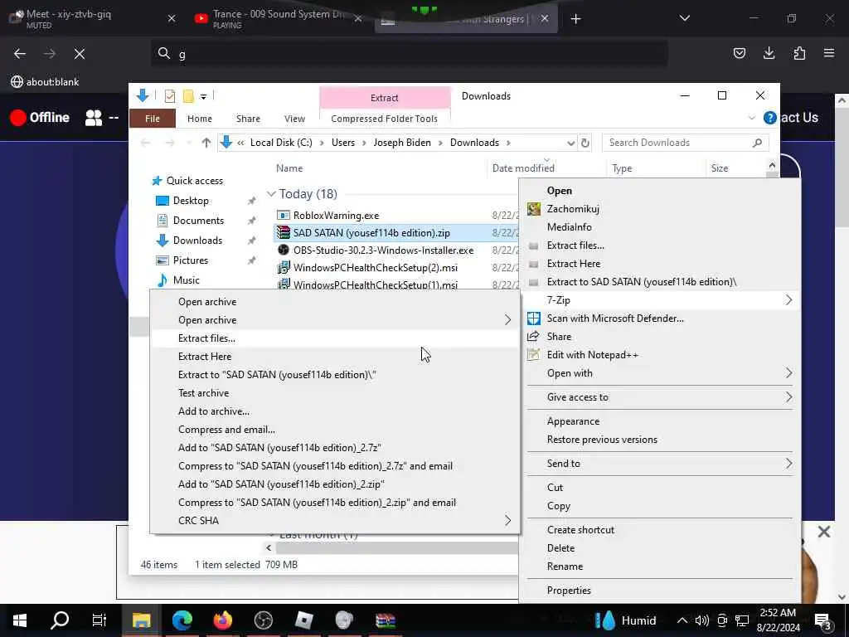Open Roblox icon on the taskbar
The image size is (849, 637).
click(303, 620)
